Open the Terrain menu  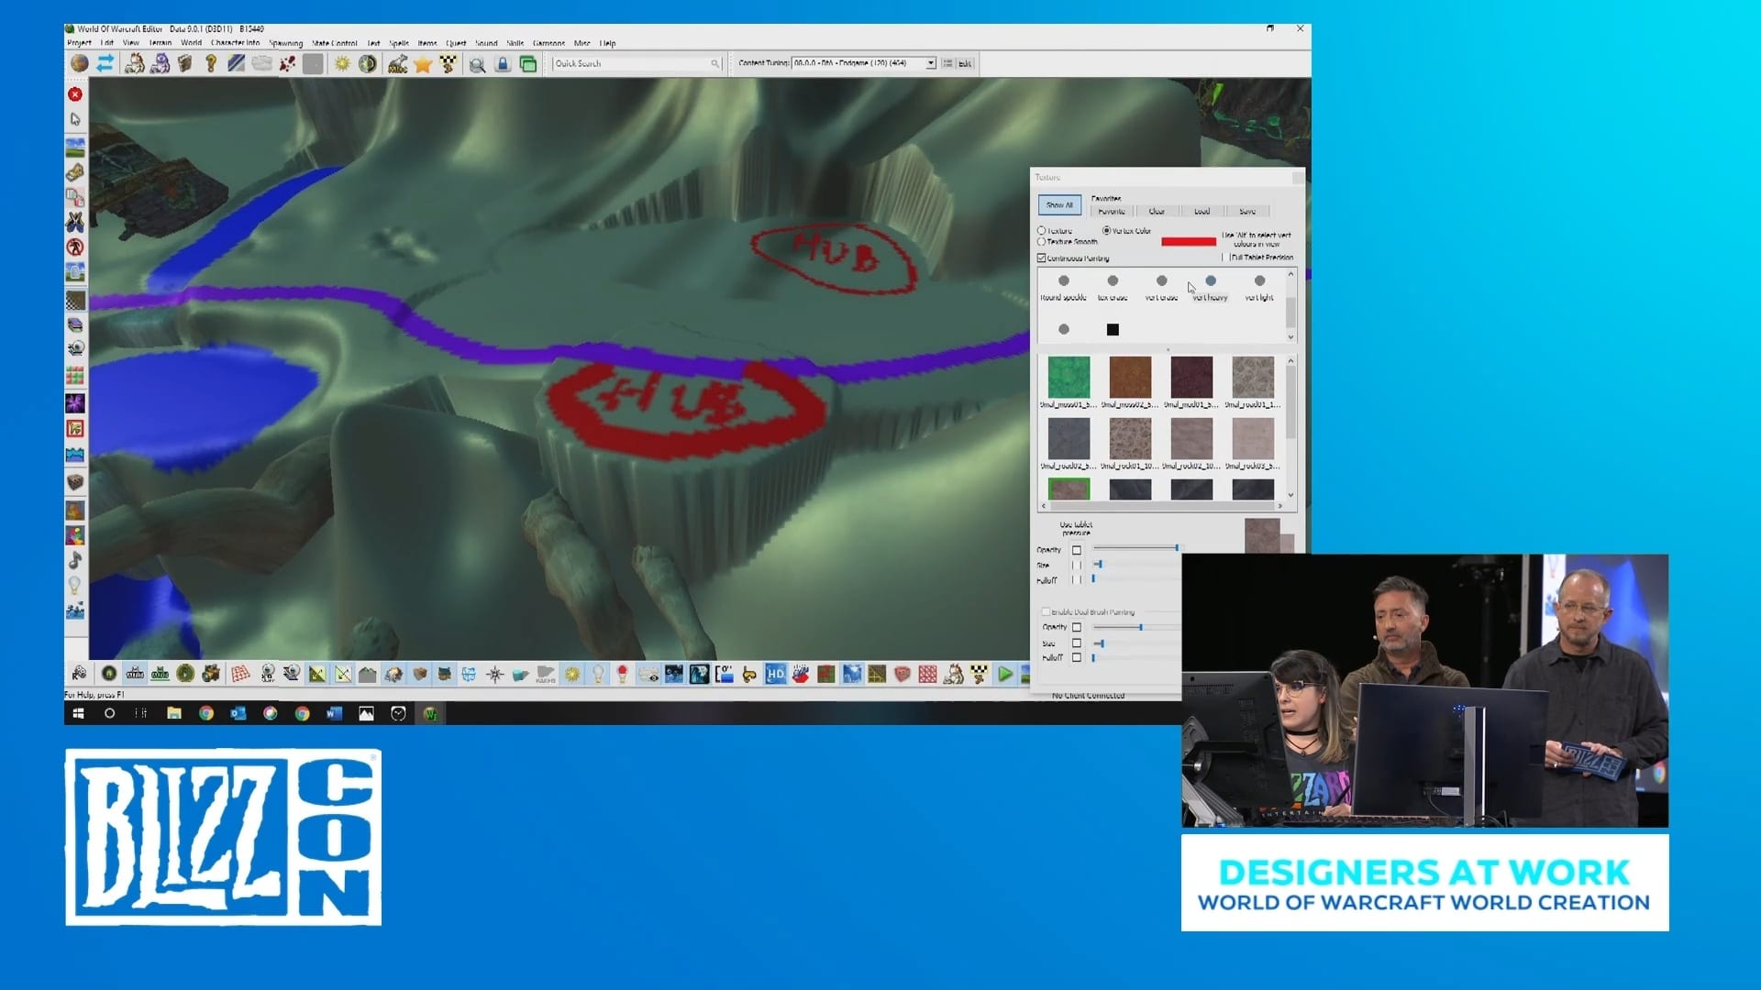(161, 43)
